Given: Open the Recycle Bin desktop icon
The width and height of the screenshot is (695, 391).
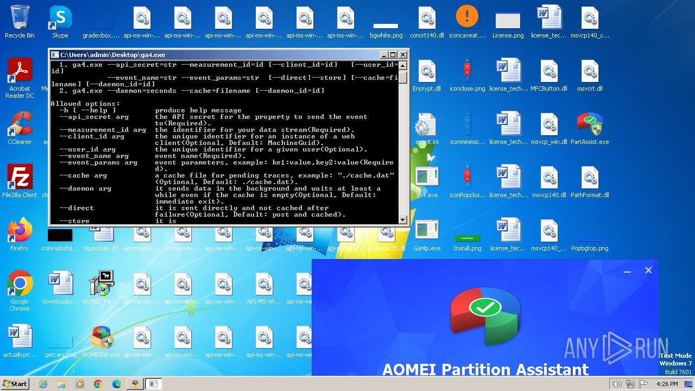Looking at the screenshot, I should [x=20, y=22].
